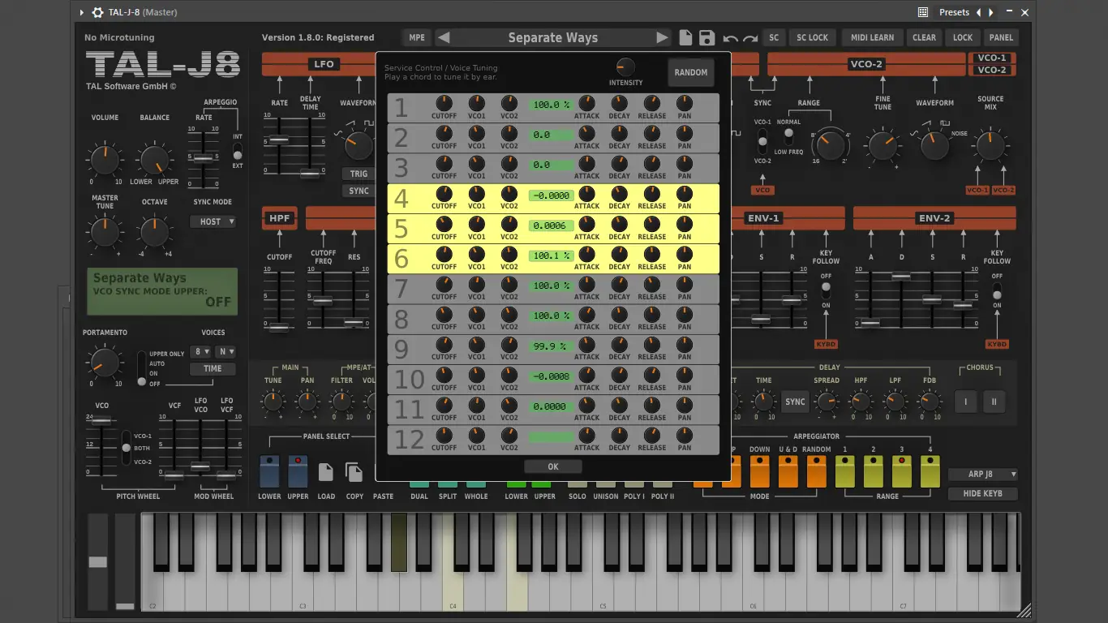Open the Presets menu in title bar
The image size is (1108, 623).
click(x=954, y=12)
